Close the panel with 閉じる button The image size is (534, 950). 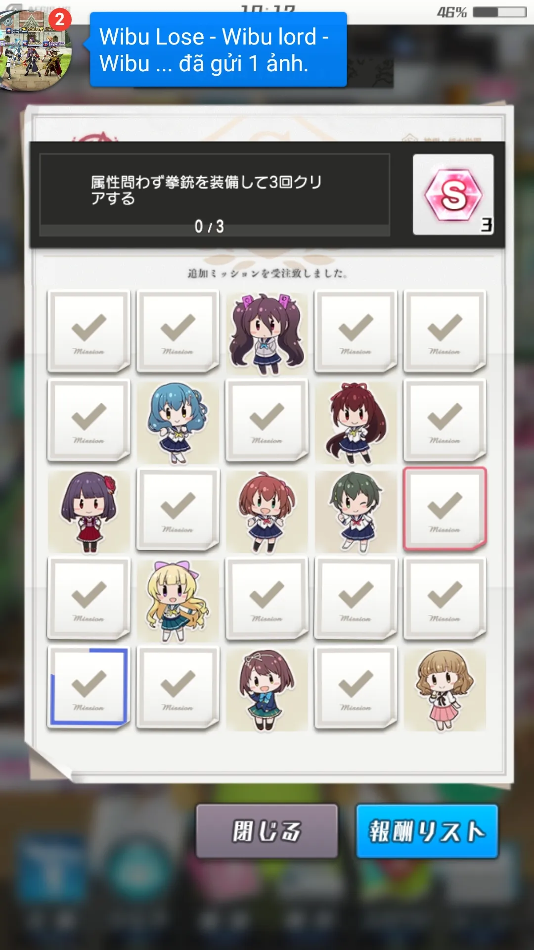(x=267, y=831)
